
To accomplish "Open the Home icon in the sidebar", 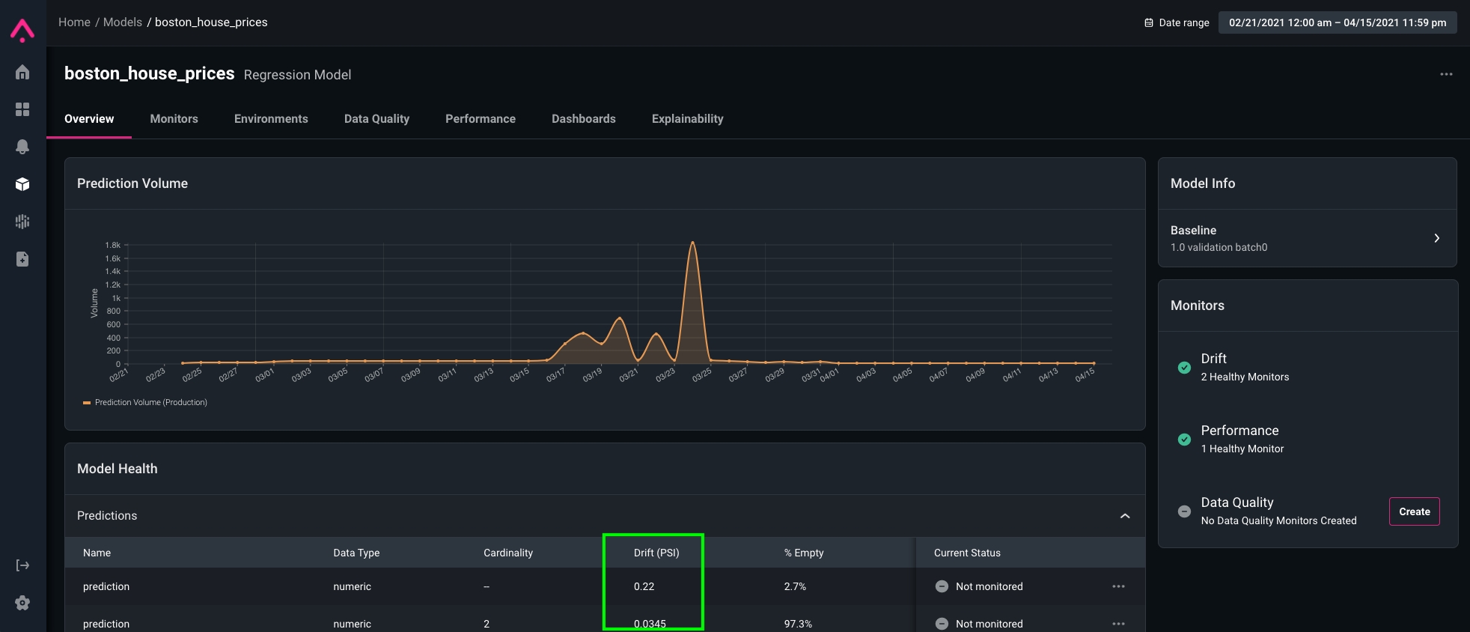I will tap(22, 72).
